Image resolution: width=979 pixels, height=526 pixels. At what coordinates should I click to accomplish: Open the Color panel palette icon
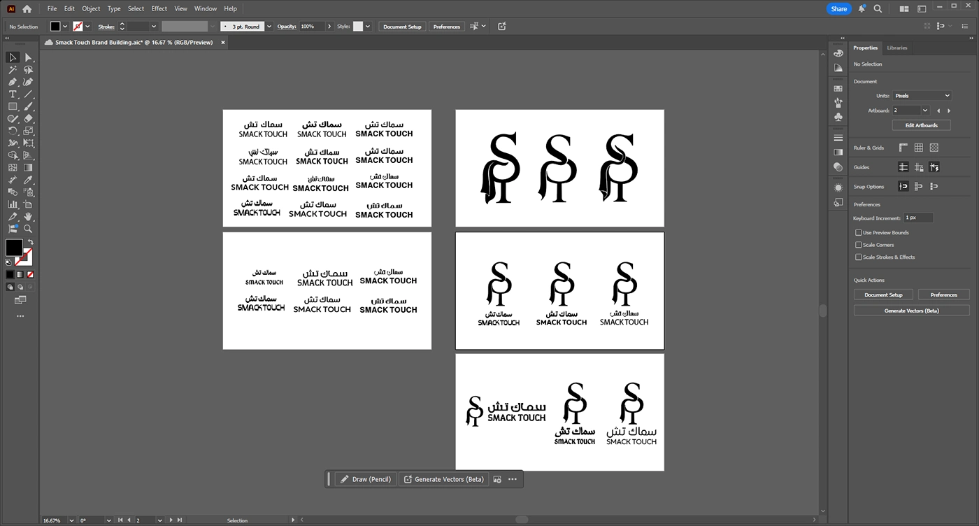pos(838,52)
